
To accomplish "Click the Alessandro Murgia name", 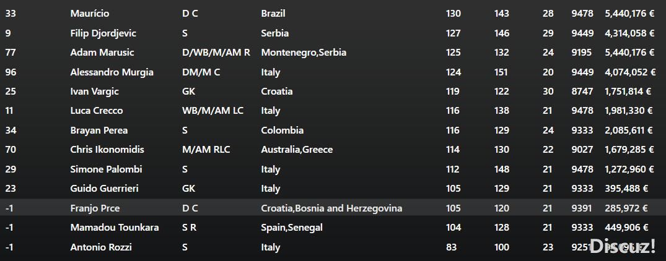I will point(112,72).
